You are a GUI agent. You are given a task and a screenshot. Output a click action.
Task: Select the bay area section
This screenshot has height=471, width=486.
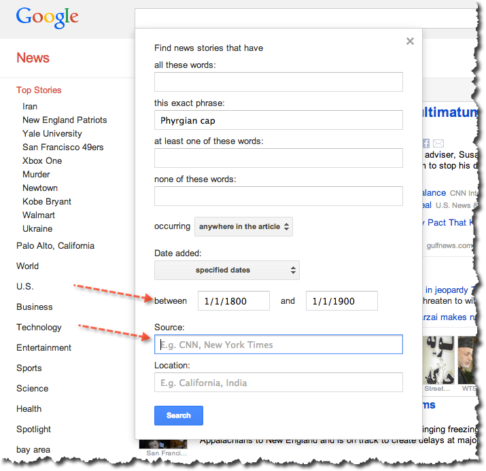click(x=33, y=450)
